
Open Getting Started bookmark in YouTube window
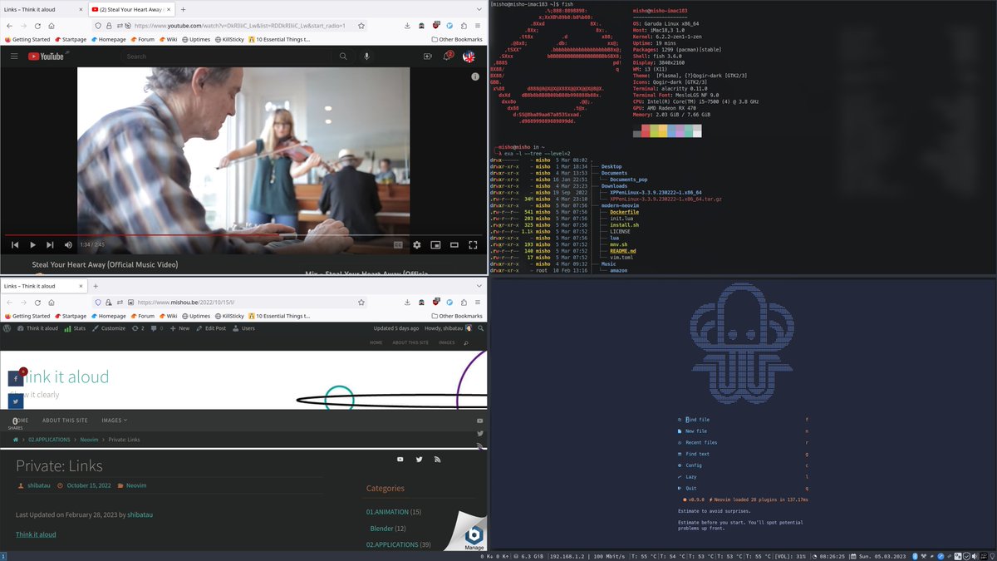27,39
